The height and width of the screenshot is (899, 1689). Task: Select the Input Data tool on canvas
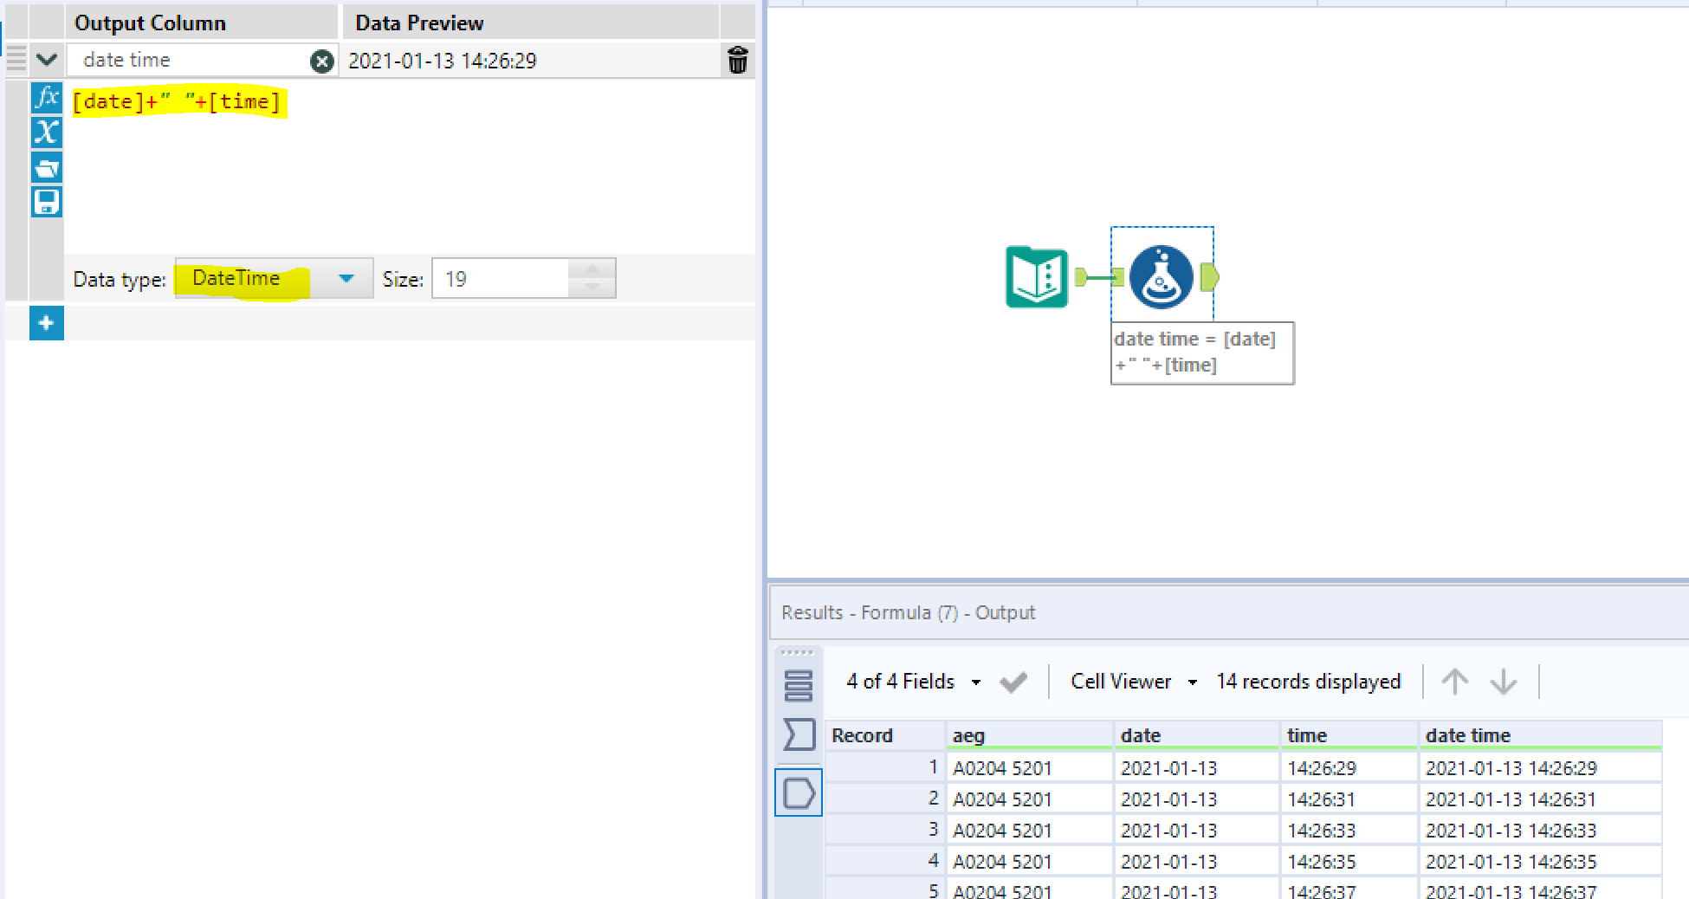pyautogui.click(x=1036, y=275)
